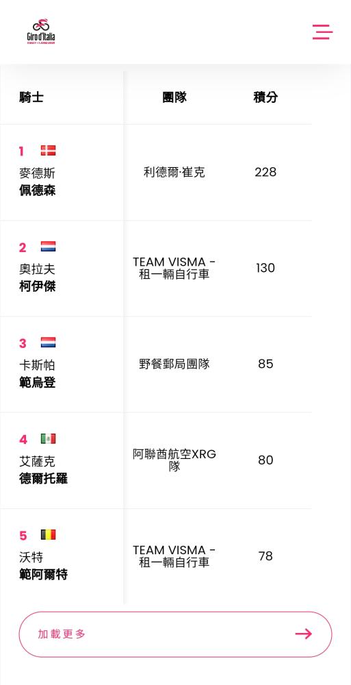Open rider 艾薩克 德爾托羅
The height and width of the screenshot is (685, 351).
click(x=43, y=470)
